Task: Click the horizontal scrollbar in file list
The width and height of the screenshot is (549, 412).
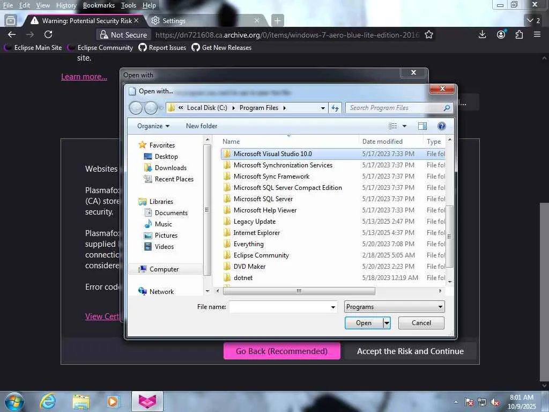Action: 299,291
